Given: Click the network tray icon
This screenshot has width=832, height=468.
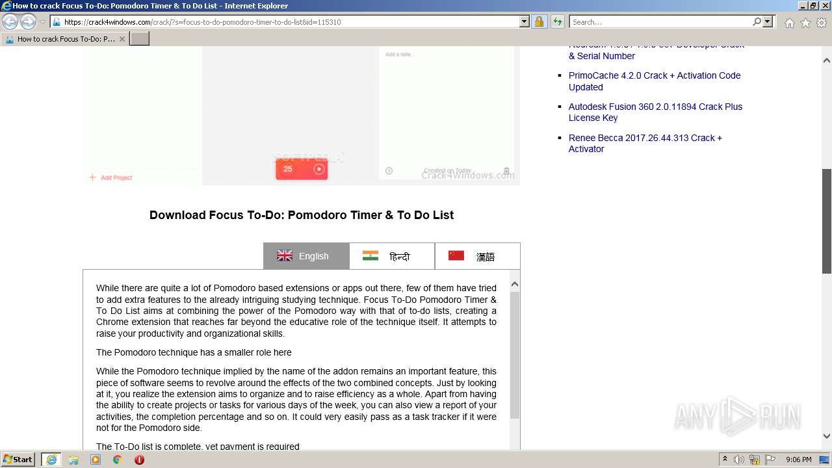Looking at the screenshot, I should [x=755, y=460].
